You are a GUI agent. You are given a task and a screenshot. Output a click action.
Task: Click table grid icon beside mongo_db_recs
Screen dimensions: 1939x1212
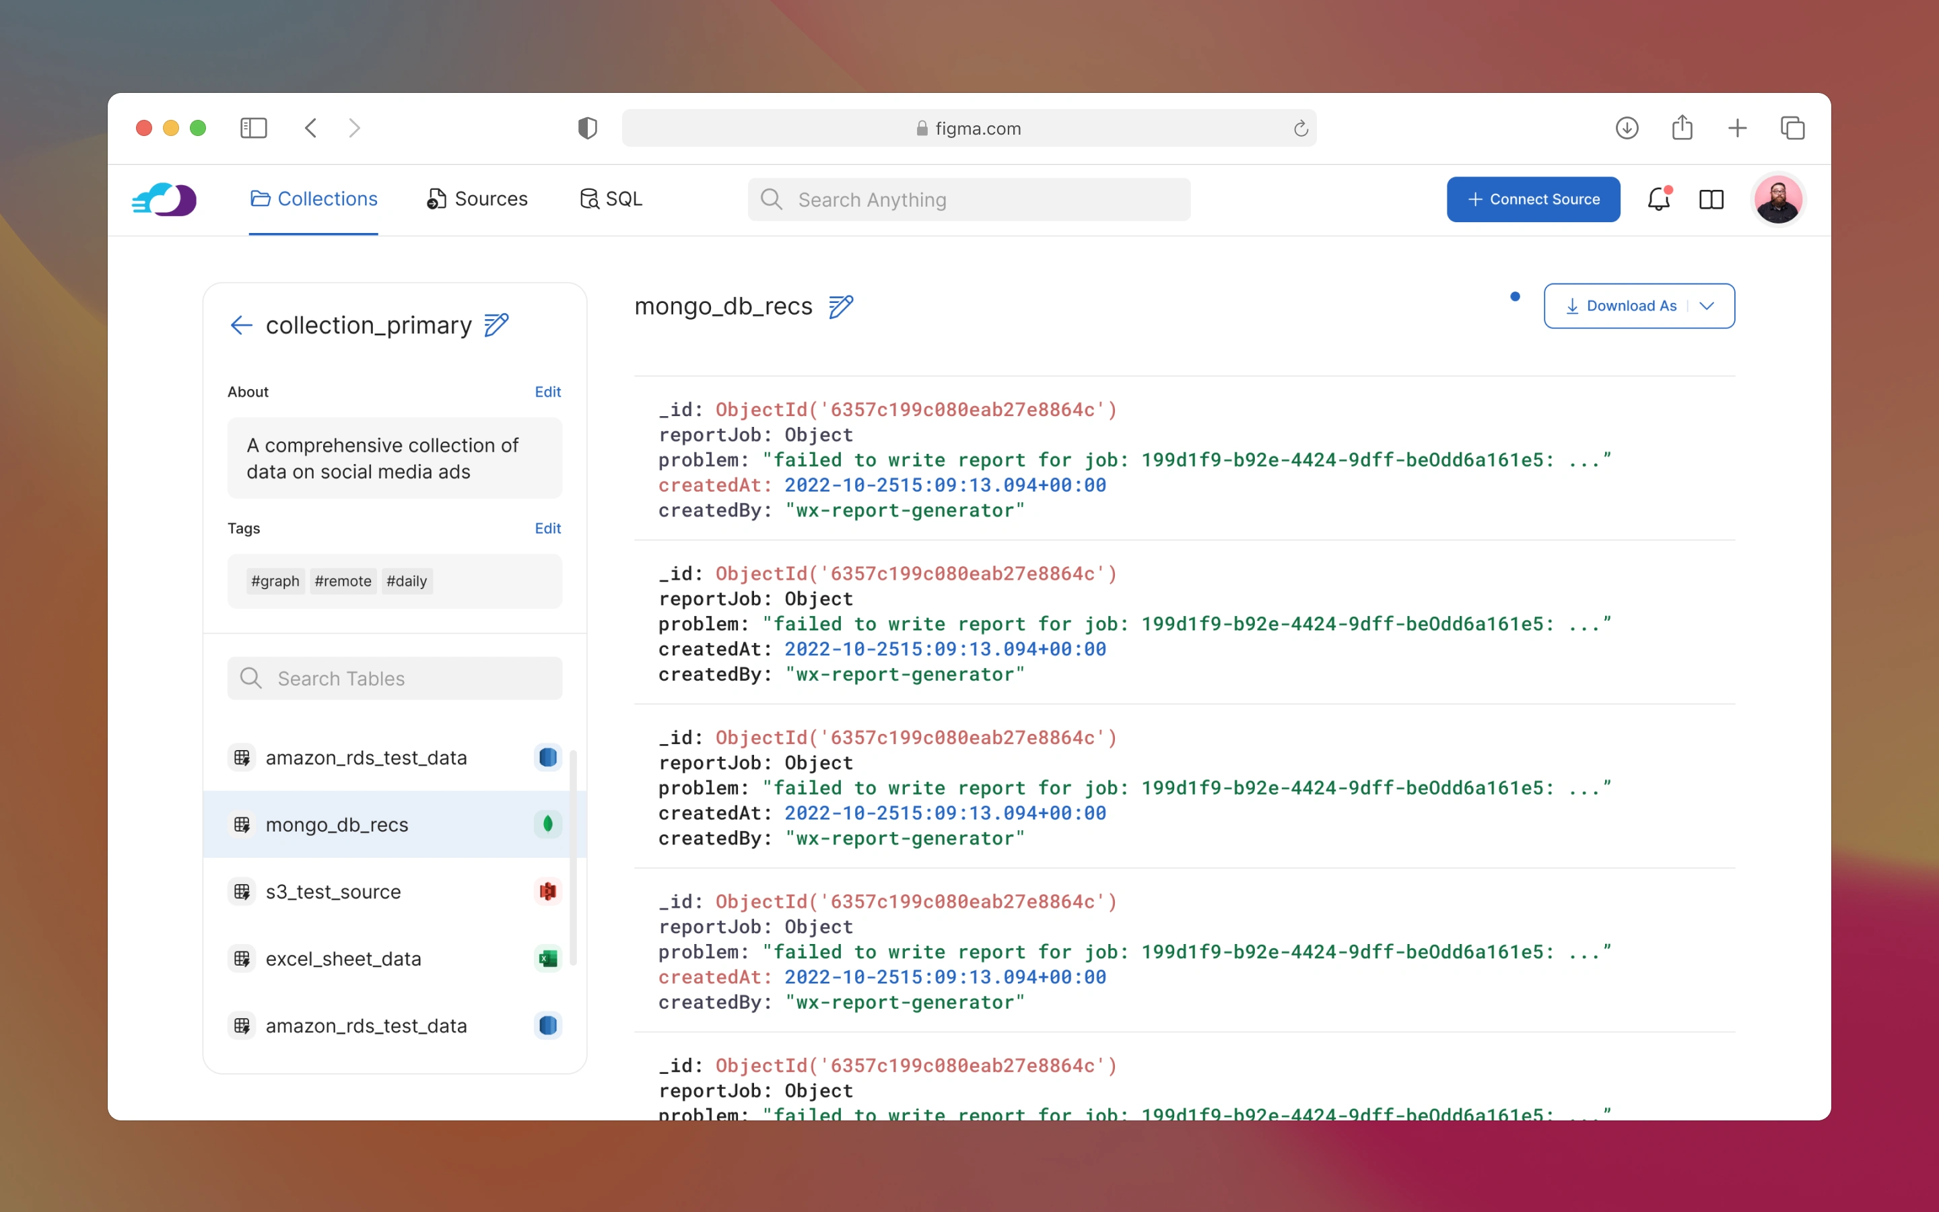click(242, 824)
